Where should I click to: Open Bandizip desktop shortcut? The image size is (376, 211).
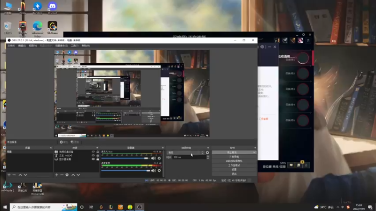(38, 8)
